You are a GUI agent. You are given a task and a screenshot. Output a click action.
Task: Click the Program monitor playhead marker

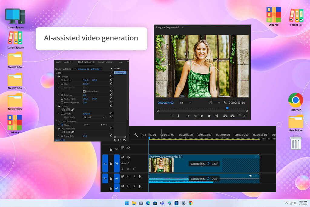227,108
